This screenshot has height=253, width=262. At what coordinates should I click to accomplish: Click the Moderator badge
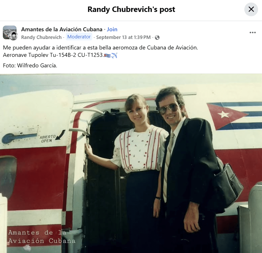tap(79, 37)
